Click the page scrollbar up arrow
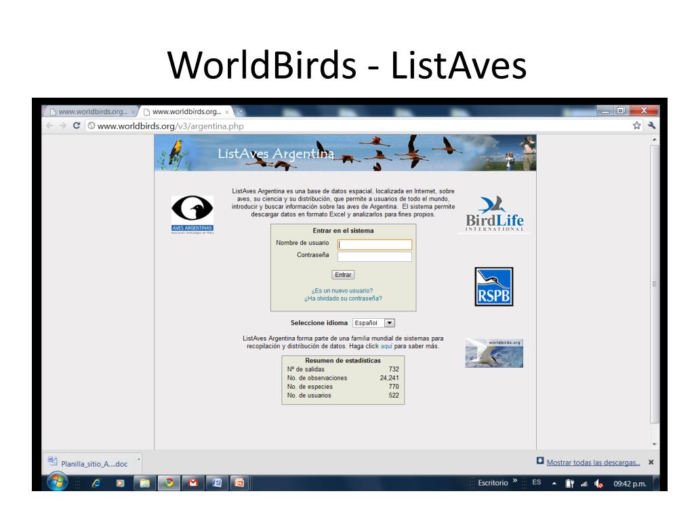This screenshot has width=694, height=521. pyautogui.click(x=654, y=140)
